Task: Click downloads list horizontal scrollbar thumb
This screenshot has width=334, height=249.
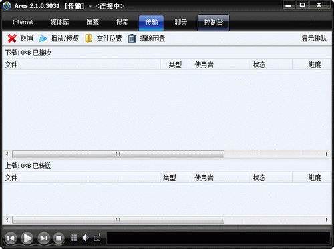Action: point(118,154)
